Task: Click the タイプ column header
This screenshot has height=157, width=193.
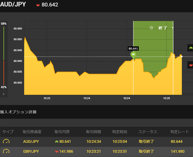Action: pos(8,132)
